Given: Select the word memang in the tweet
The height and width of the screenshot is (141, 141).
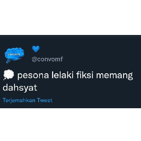Looking at the screenshot, I should (115, 76).
